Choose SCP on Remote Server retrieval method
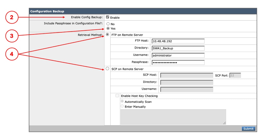The image size is (263, 137). (107, 68)
